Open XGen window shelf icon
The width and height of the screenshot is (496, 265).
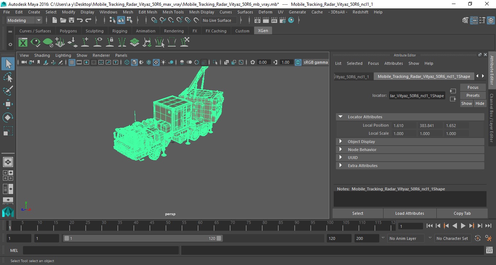point(23,42)
